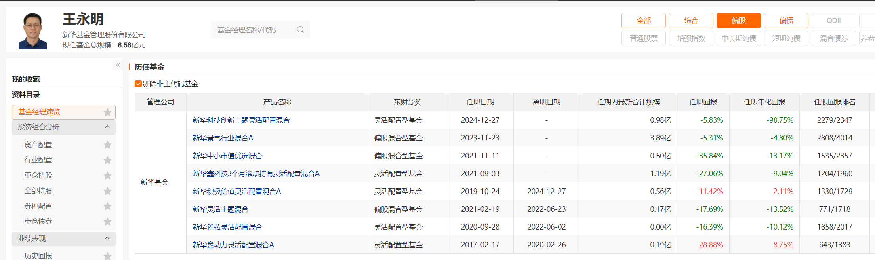
Task: Click the 产品名称 column header
Action: pyautogui.click(x=277, y=102)
